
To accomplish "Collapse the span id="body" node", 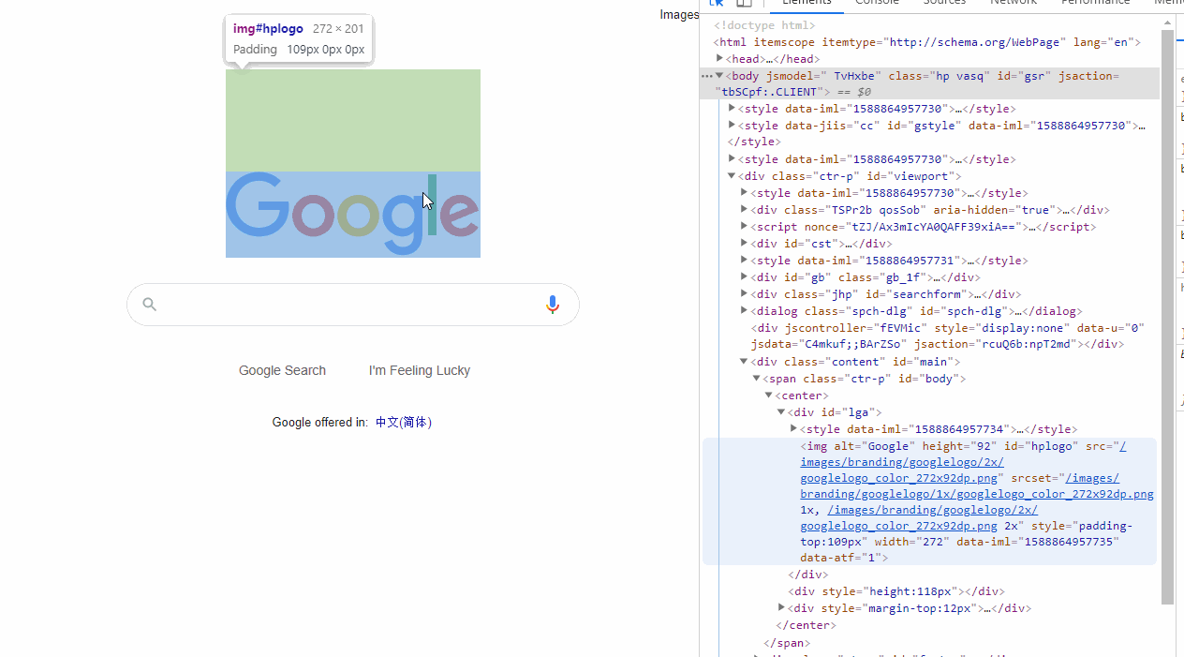I will pyautogui.click(x=756, y=378).
